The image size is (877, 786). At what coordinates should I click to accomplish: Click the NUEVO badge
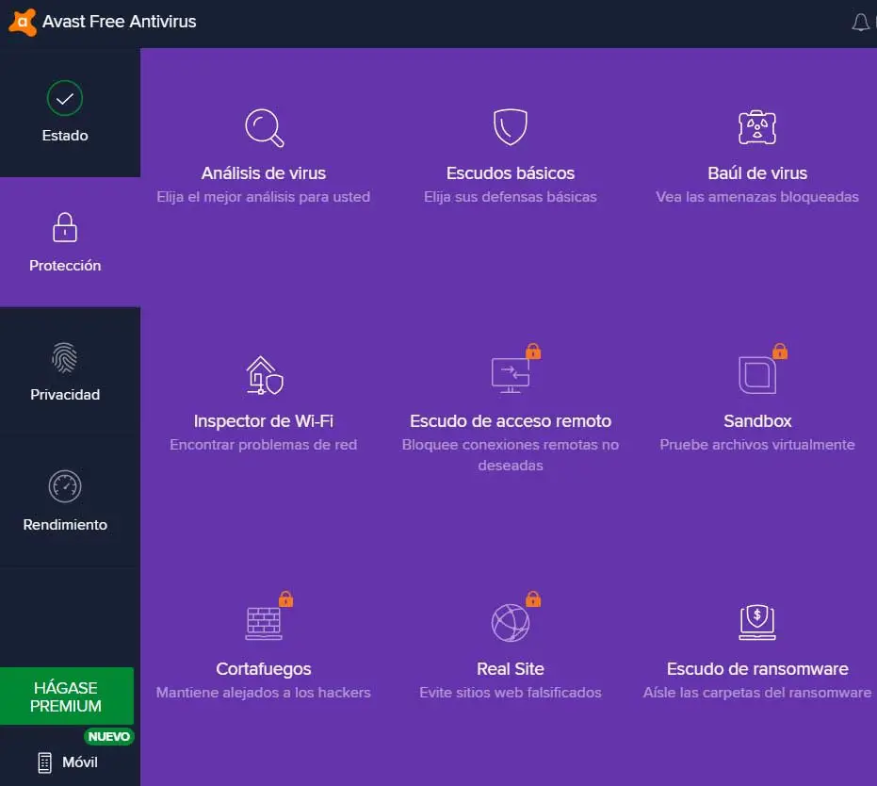tap(109, 737)
